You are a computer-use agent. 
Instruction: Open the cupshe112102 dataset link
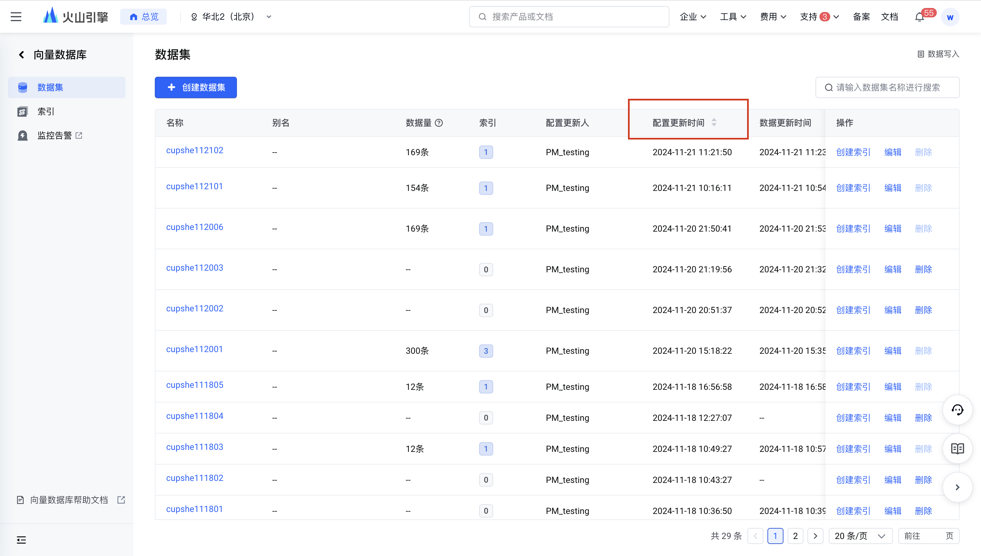195,150
